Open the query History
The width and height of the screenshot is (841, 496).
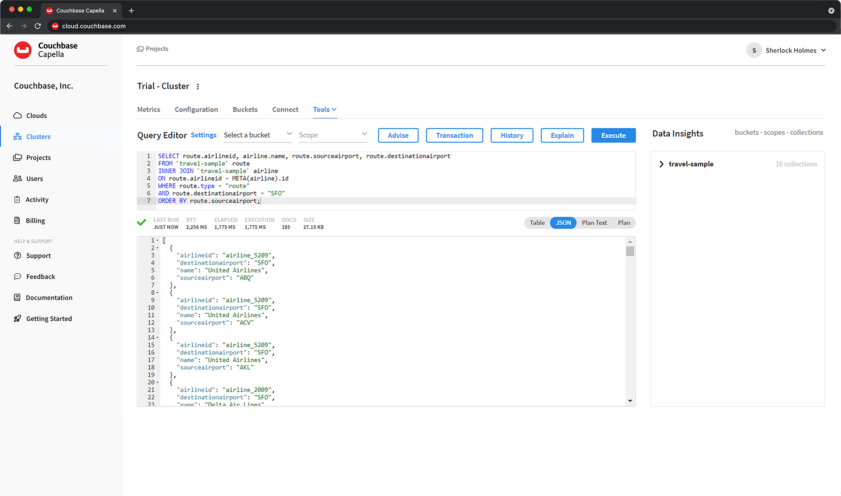(512, 135)
